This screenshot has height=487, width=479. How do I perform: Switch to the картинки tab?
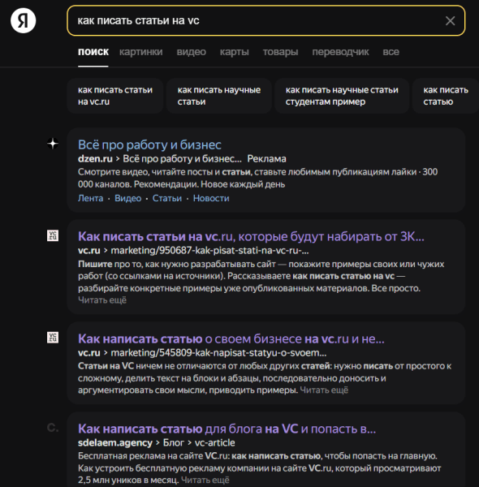141,52
